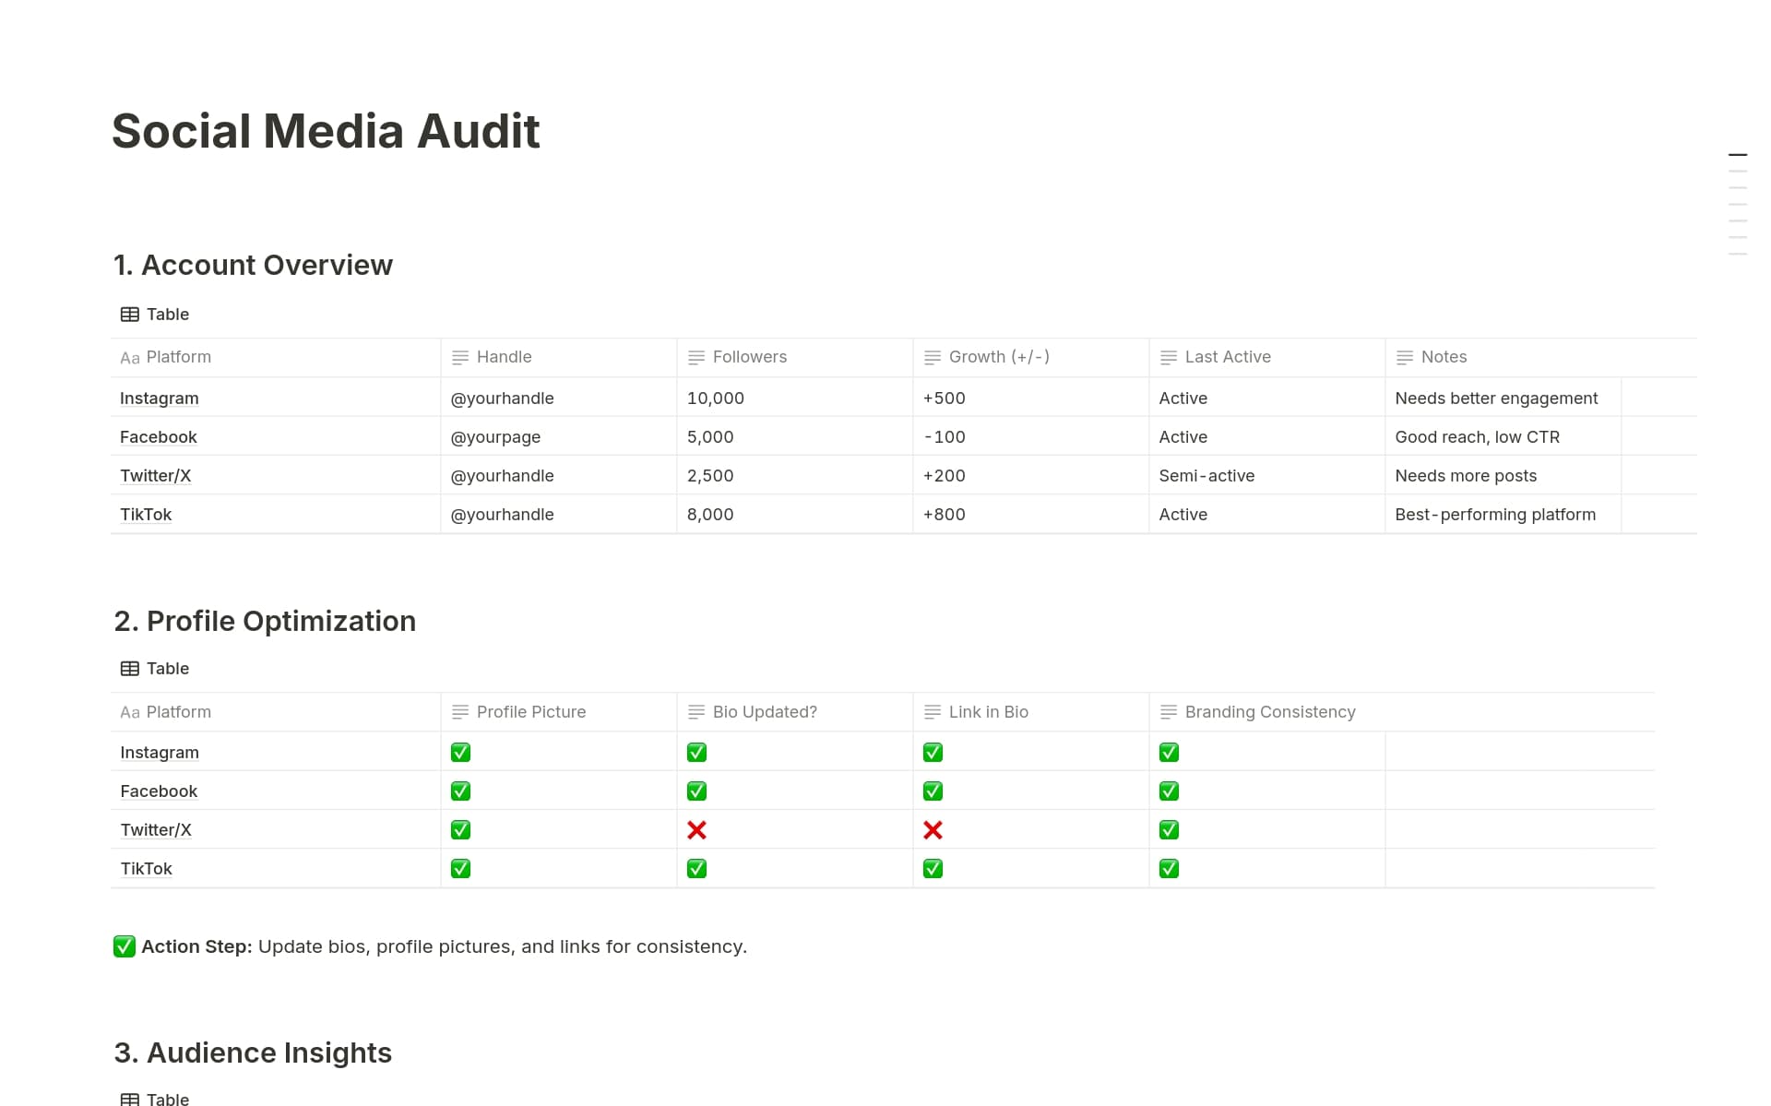Open the Instagram page link
This screenshot has width=1771, height=1106.
[159, 398]
